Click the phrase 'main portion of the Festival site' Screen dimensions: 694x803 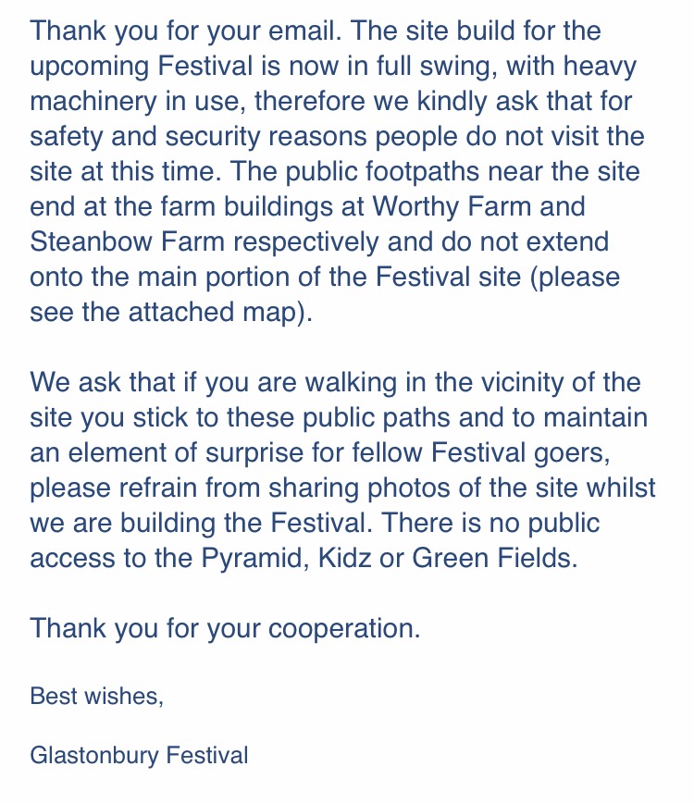tap(329, 277)
